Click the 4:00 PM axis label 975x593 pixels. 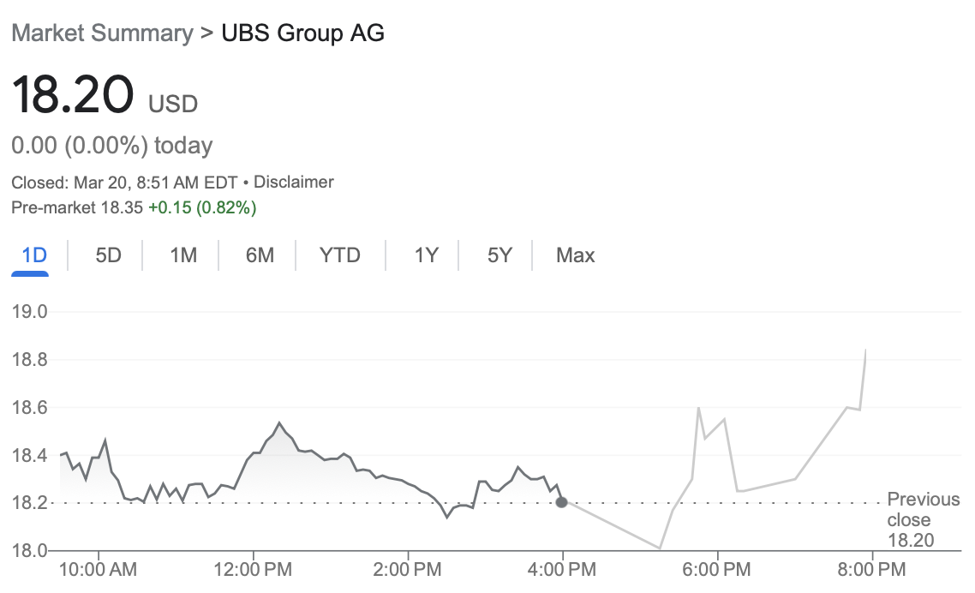(562, 569)
